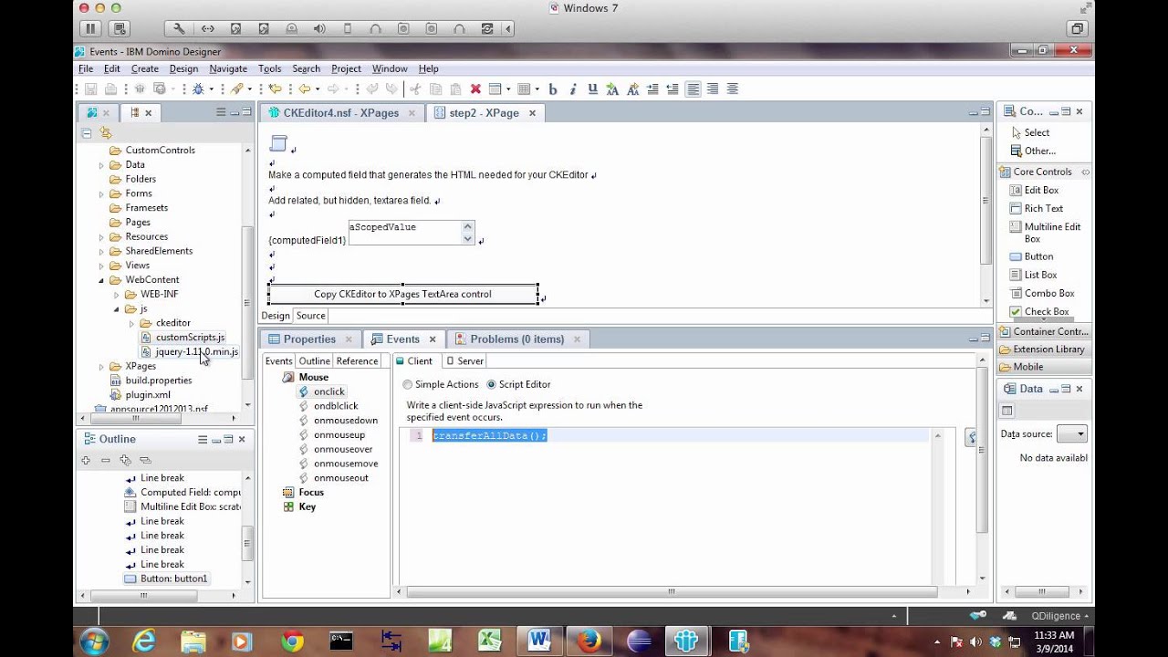The width and height of the screenshot is (1168, 657).
Task: Open the Project menu
Action: 346,68
